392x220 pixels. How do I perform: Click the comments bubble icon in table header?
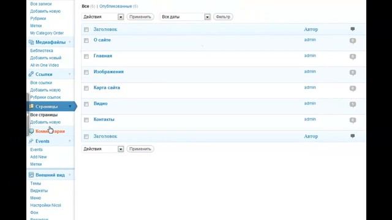(353, 29)
